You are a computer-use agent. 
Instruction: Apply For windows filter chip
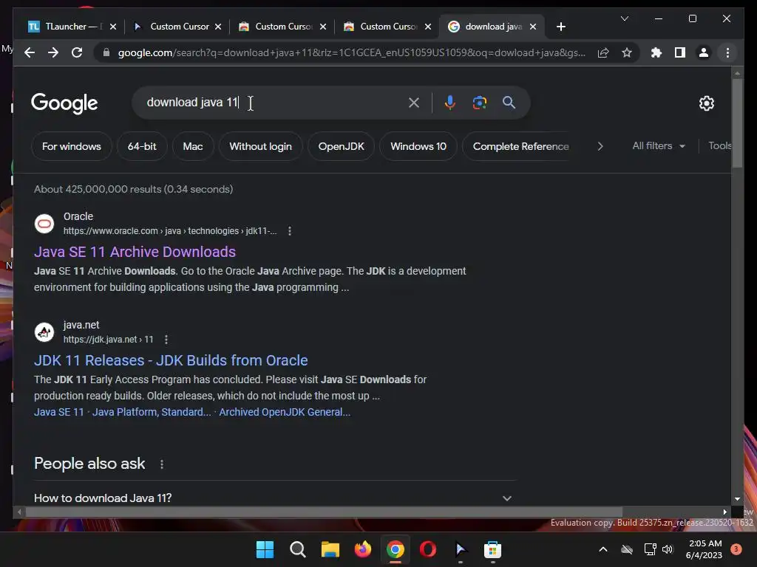pyautogui.click(x=72, y=146)
